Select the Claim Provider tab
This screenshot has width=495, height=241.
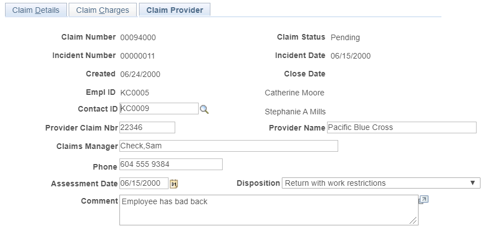pyautogui.click(x=174, y=10)
